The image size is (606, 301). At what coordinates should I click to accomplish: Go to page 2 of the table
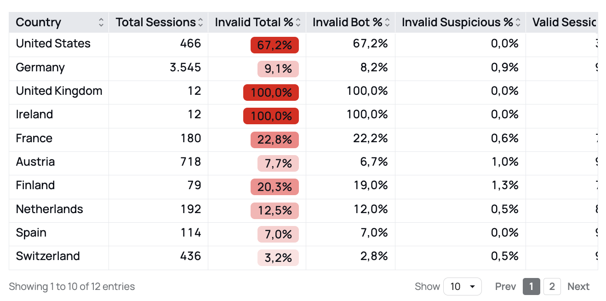click(x=552, y=286)
